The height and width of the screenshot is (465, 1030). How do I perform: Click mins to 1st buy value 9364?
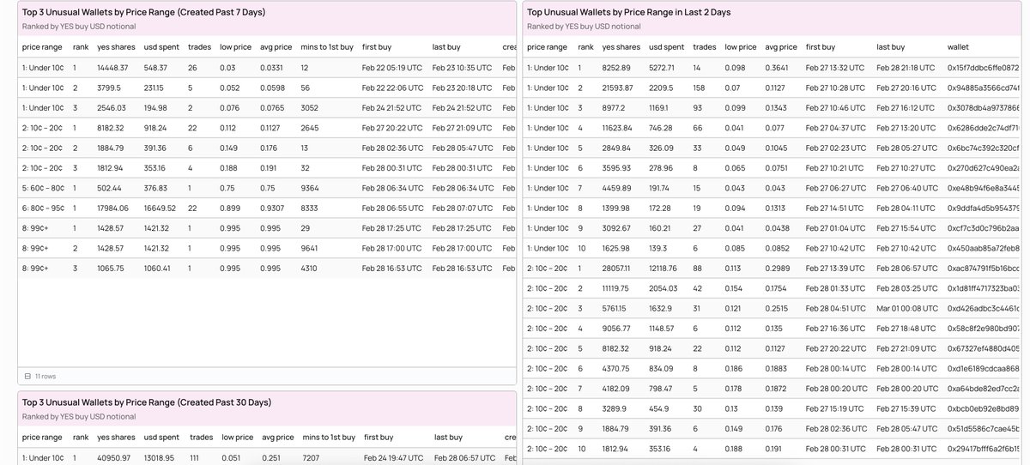pos(309,188)
